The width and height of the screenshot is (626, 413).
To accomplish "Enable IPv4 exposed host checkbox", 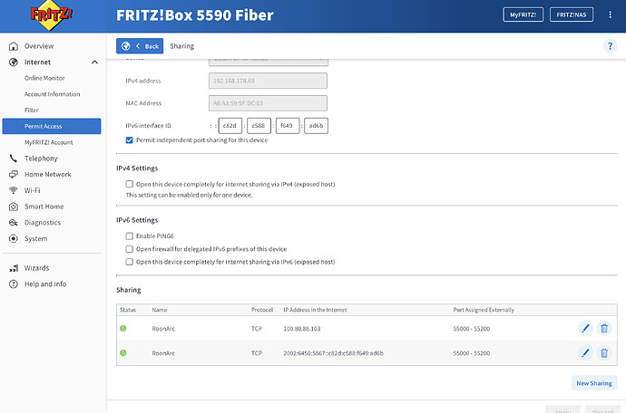I will point(130,184).
